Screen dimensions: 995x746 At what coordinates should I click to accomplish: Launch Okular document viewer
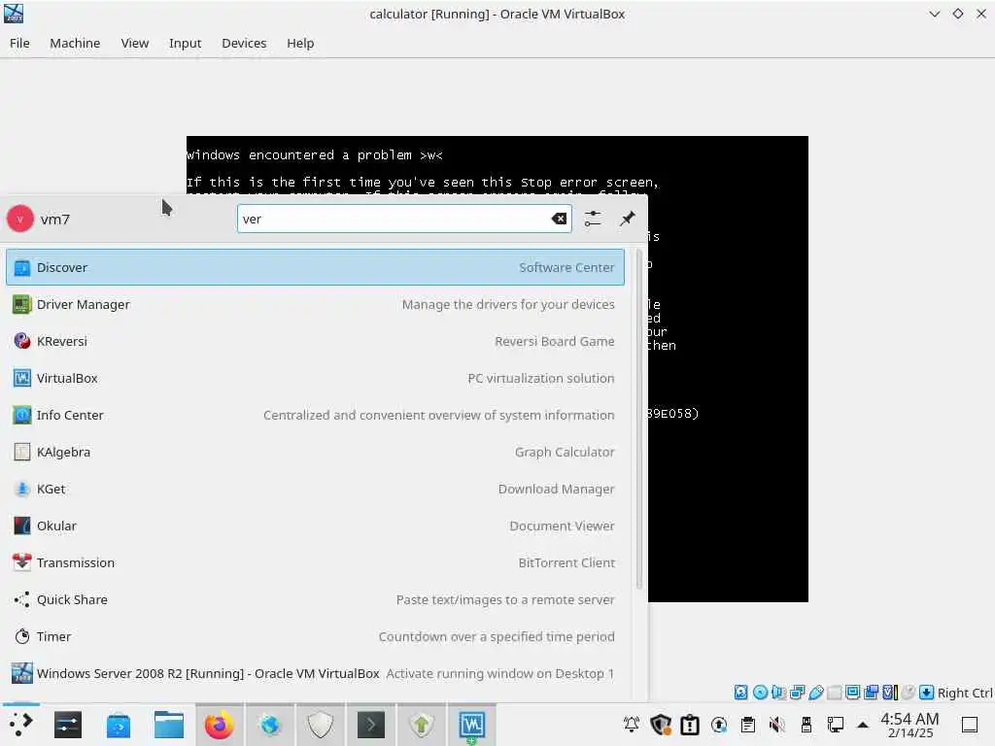315,526
